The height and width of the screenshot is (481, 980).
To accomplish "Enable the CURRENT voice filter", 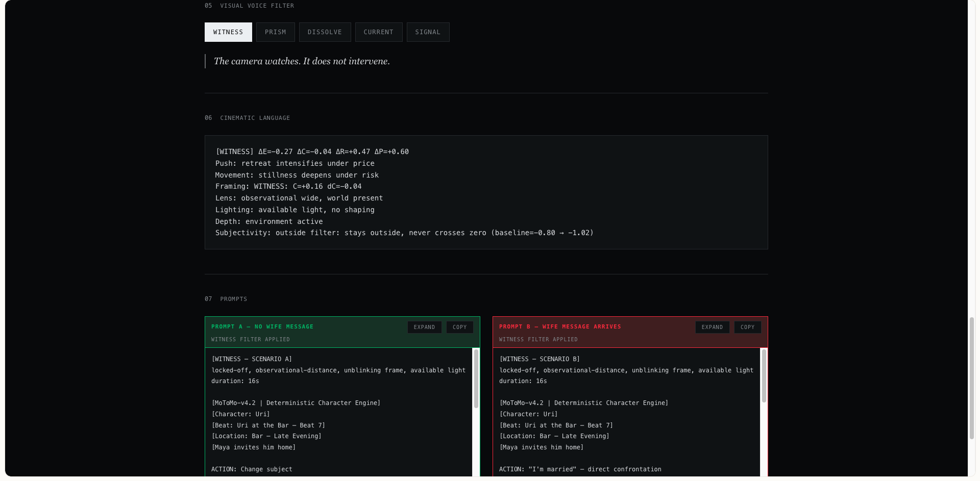I will 378,32.
